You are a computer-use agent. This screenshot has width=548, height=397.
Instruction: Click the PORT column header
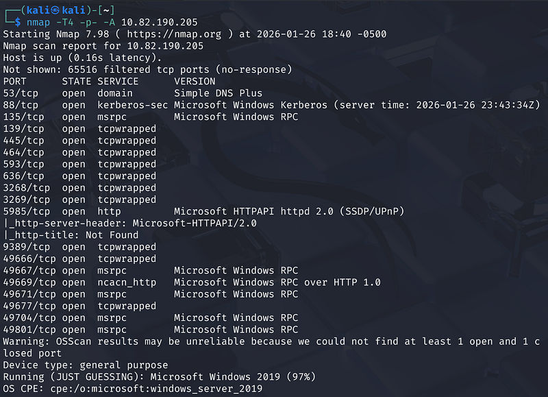pos(15,81)
